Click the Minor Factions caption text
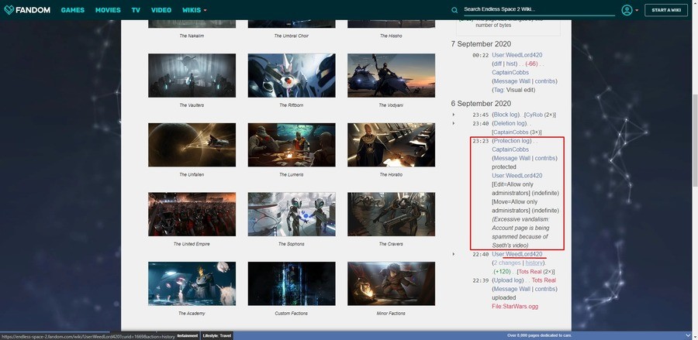 click(x=392, y=314)
